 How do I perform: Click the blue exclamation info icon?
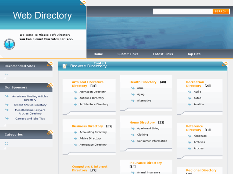(9, 44)
